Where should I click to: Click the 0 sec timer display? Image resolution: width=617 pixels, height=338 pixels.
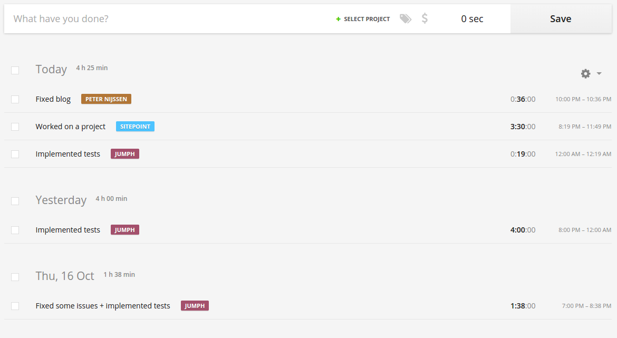click(471, 18)
